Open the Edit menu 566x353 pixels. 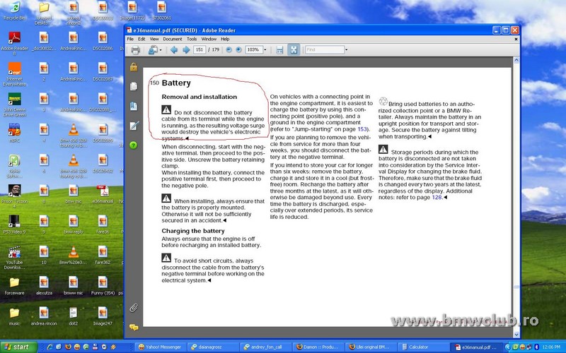pyautogui.click(x=141, y=39)
